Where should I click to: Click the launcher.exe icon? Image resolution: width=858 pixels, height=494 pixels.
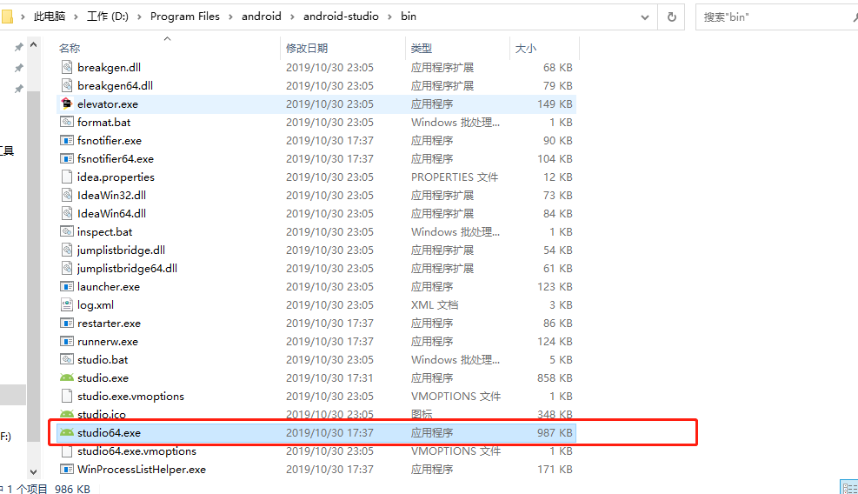(67, 286)
